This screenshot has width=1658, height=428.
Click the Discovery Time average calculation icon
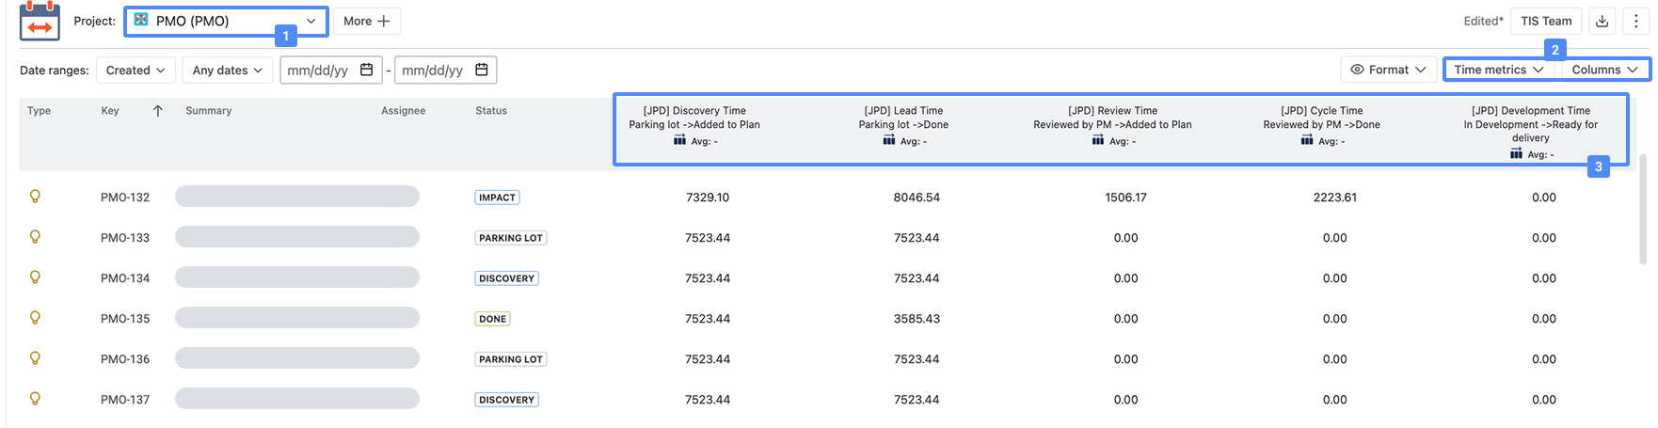(680, 140)
